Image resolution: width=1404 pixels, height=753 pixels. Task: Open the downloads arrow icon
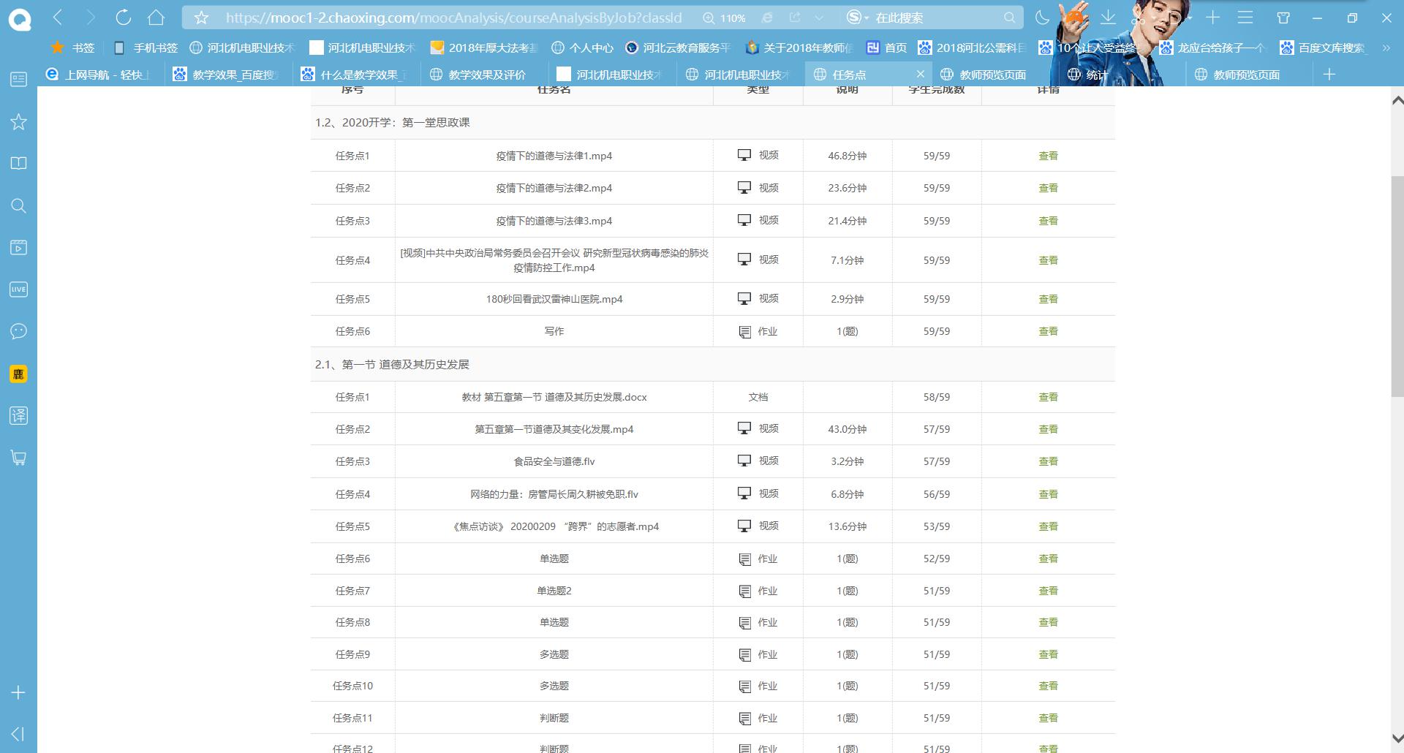tap(1108, 18)
